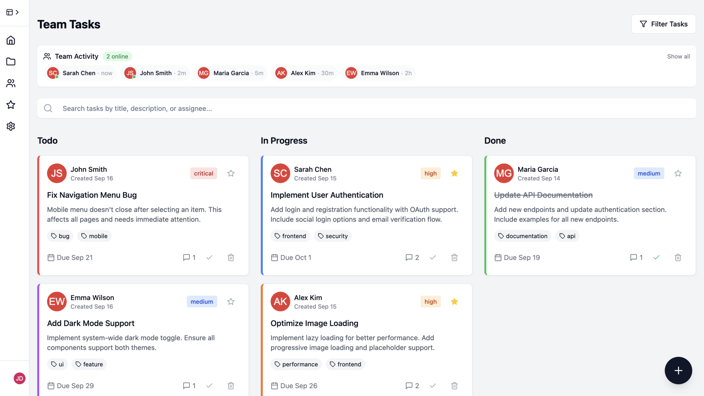
Task: Delete Optimize Image Loading via trash icon
Action: [454, 385]
